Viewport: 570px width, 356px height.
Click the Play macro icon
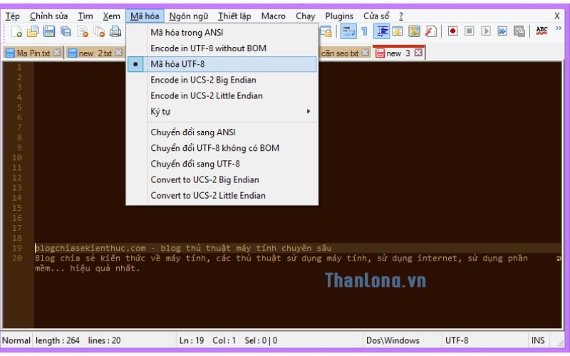485,31
